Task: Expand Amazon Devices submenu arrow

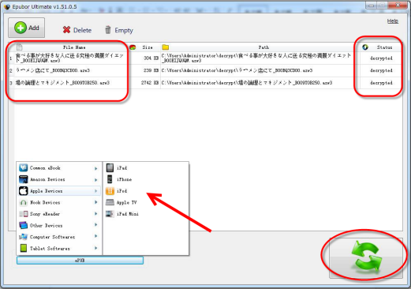Action: coord(96,180)
